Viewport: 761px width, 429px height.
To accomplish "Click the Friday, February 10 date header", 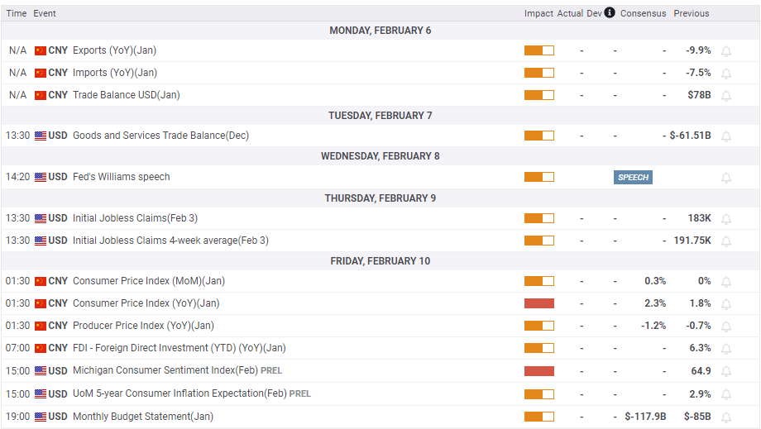I will click(380, 261).
